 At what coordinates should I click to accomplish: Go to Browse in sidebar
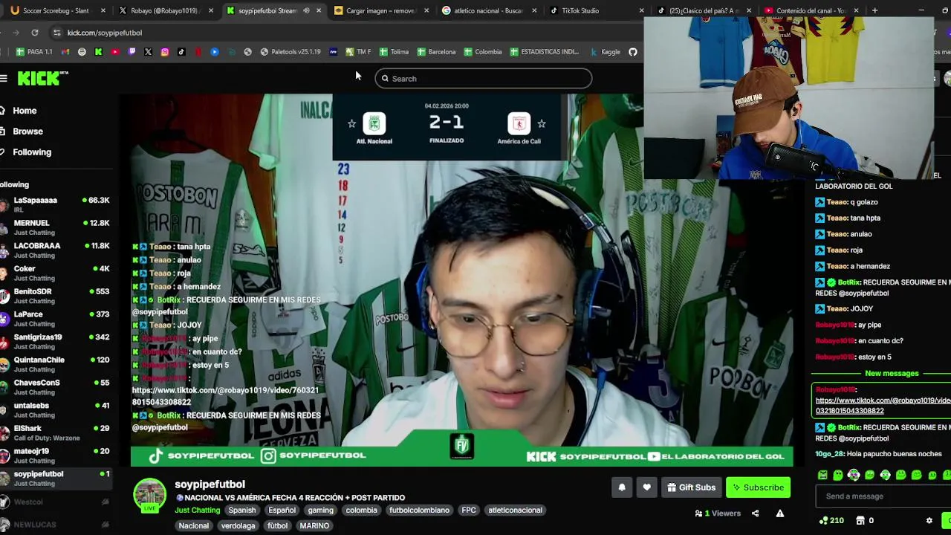(x=27, y=132)
